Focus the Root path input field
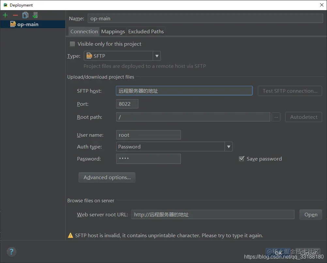The image size is (327, 263). pyautogui.click(x=193, y=117)
